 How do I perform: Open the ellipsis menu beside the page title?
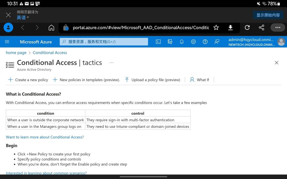[111, 63]
